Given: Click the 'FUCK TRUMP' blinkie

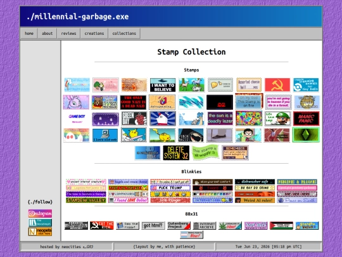Looking at the screenshot, I should [x=170, y=188].
